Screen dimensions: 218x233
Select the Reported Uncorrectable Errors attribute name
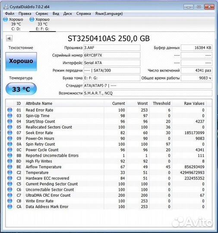coord(52,155)
